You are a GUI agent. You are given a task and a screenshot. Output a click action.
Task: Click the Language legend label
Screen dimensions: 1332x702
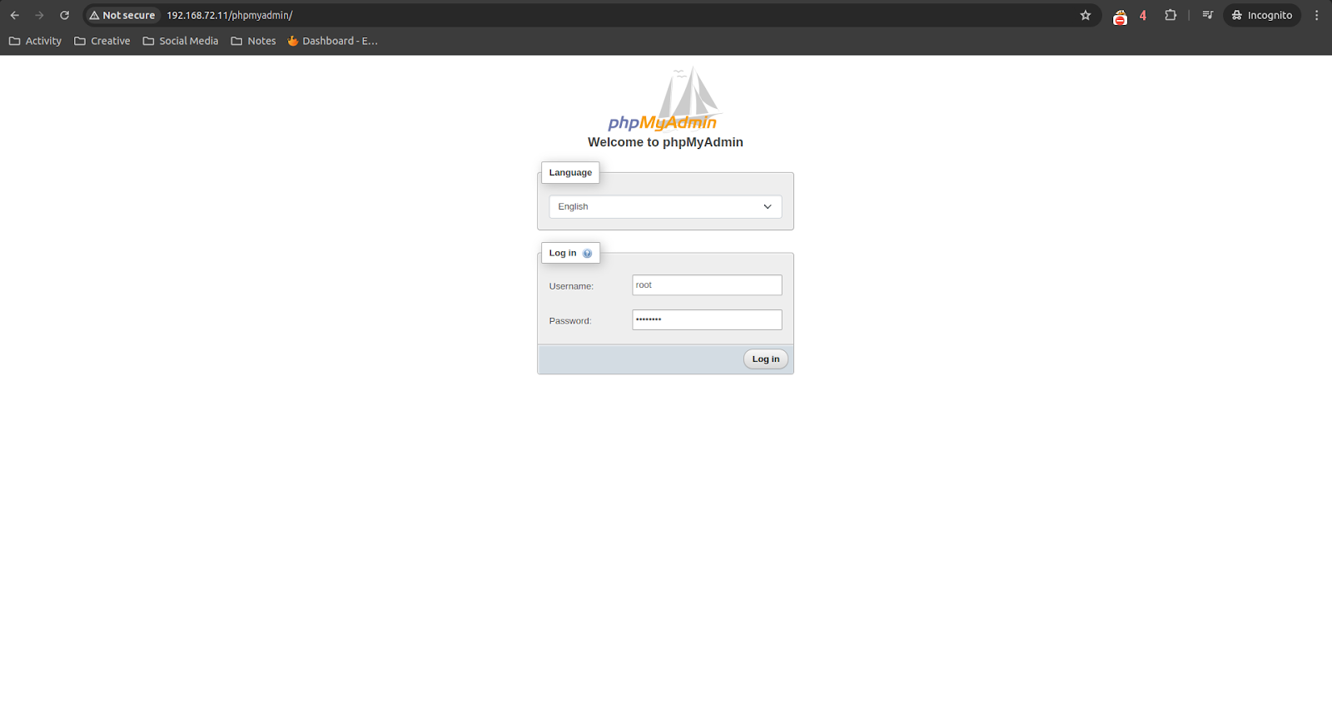(x=570, y=172)
